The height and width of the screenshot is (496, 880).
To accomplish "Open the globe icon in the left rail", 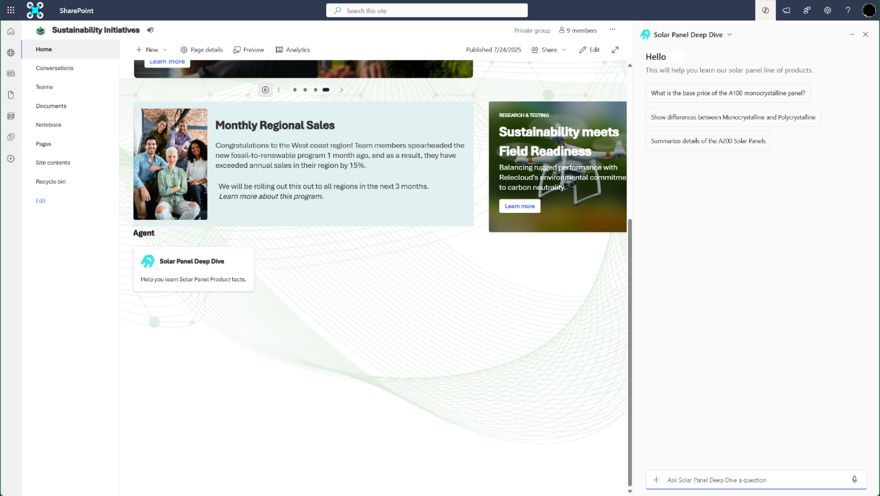I will click(11, 52).
